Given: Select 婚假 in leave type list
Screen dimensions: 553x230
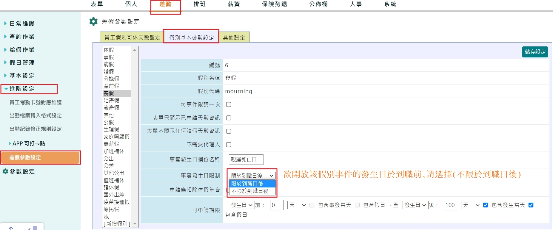Looking at the screenshot, I should pyautogui.click(x=117, y=72).
